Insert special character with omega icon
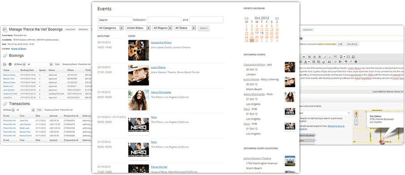The image size is (405, 175). [x=329, y=62]
